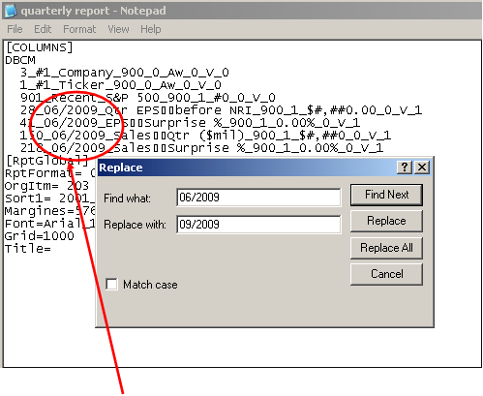Image resolution: width=483 pixels, height=396 pixels.
Task: Open the Edit menu
Action: [x=43, y=29]
